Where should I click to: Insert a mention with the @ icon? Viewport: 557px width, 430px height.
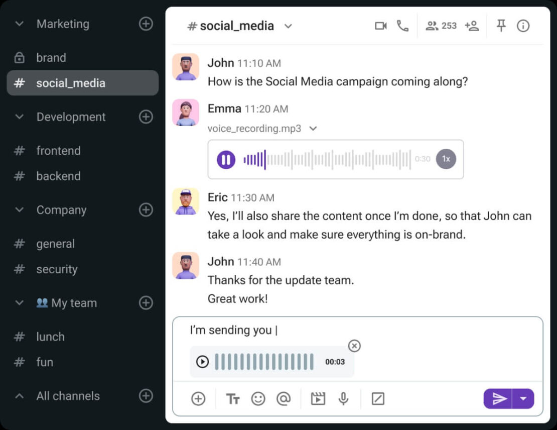(284, 399)
